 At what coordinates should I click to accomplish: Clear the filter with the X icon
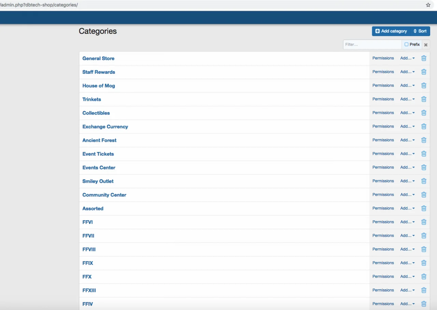point(426,45)
